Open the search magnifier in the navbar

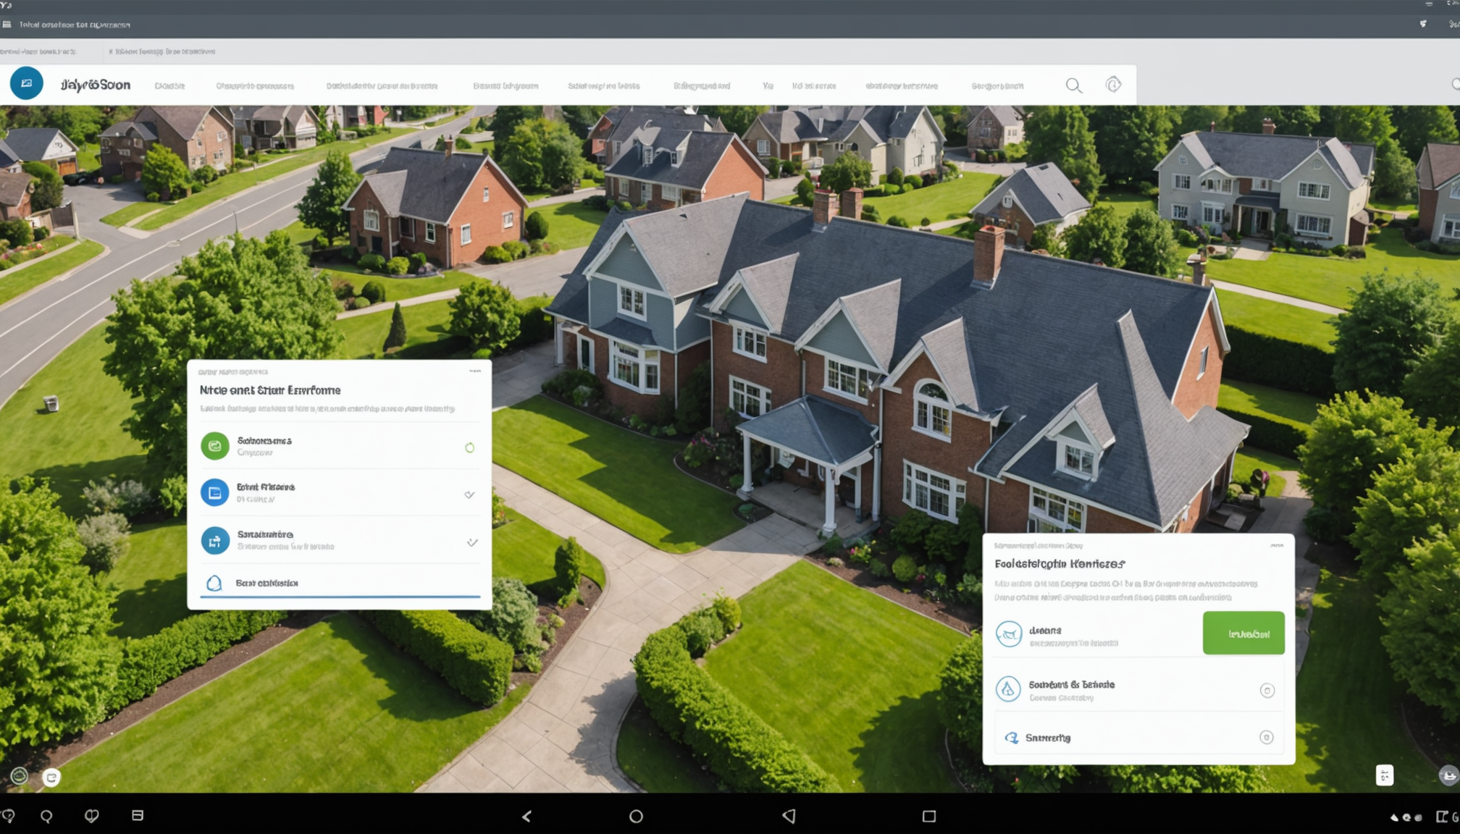click(1074, 85)
